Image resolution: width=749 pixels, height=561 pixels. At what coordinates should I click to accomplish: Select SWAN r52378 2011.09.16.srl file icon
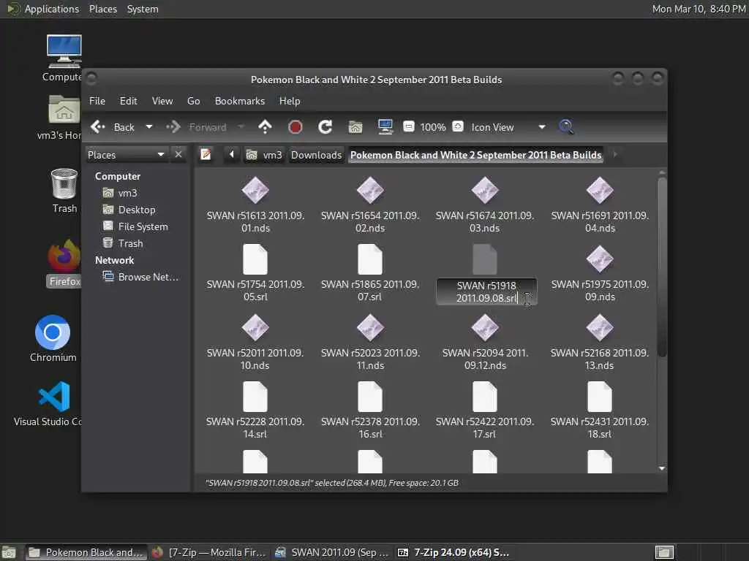point(370,397)
